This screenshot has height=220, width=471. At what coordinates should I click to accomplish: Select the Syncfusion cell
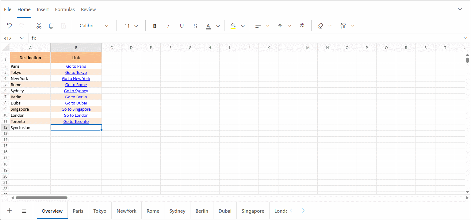(30, 127)
